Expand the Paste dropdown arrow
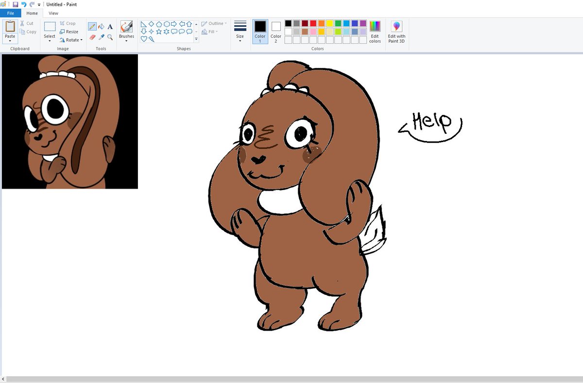Image resolution: width=583 pixels, height=383 pixels. pyautogui.click(x=10, y=41)
